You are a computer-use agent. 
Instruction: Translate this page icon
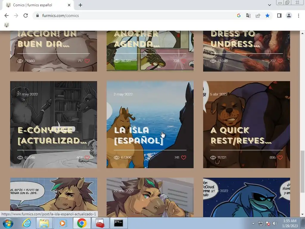tap(248, 16)
